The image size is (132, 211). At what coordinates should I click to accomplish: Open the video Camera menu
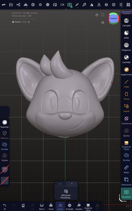62,5
